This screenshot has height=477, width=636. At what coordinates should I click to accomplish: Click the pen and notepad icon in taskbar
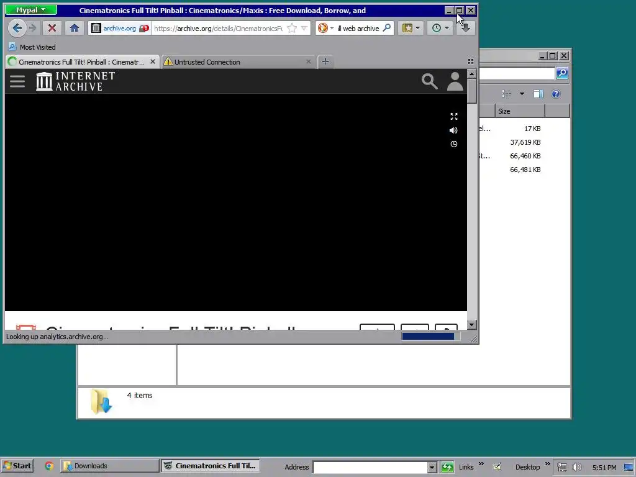pyautogui.click(x=497, y=467)
